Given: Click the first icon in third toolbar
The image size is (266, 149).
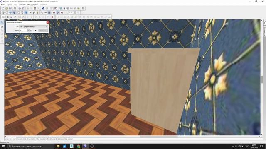Looking at the screenshot, I should 3,17.
